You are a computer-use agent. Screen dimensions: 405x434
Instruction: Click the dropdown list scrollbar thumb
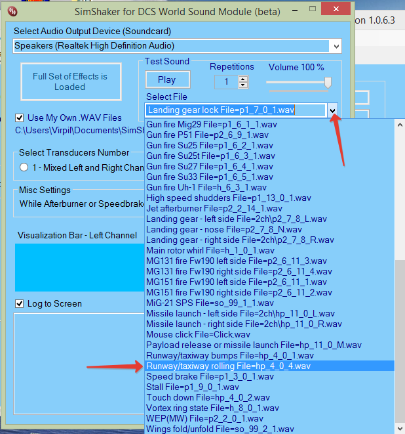click(400, 341)
